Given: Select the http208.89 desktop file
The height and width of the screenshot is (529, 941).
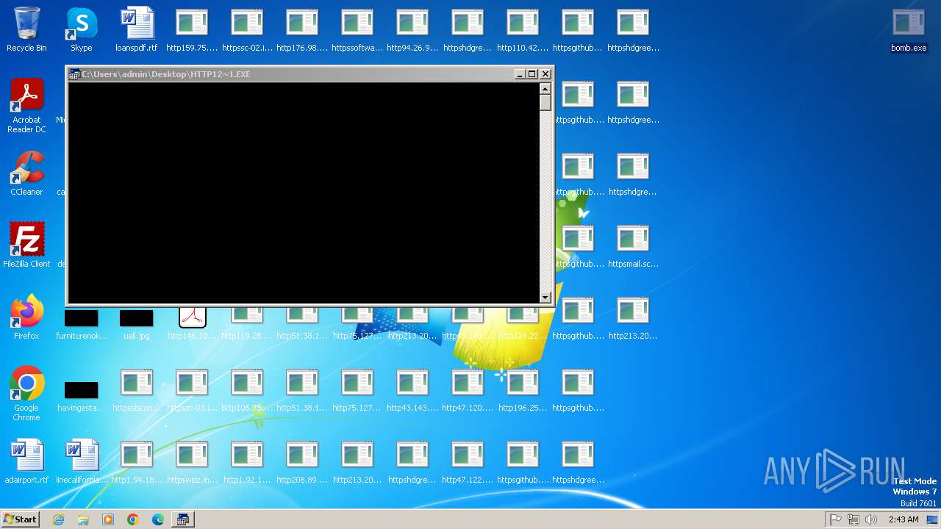Looking at the screenshot, I should click(x=302, y=461).
